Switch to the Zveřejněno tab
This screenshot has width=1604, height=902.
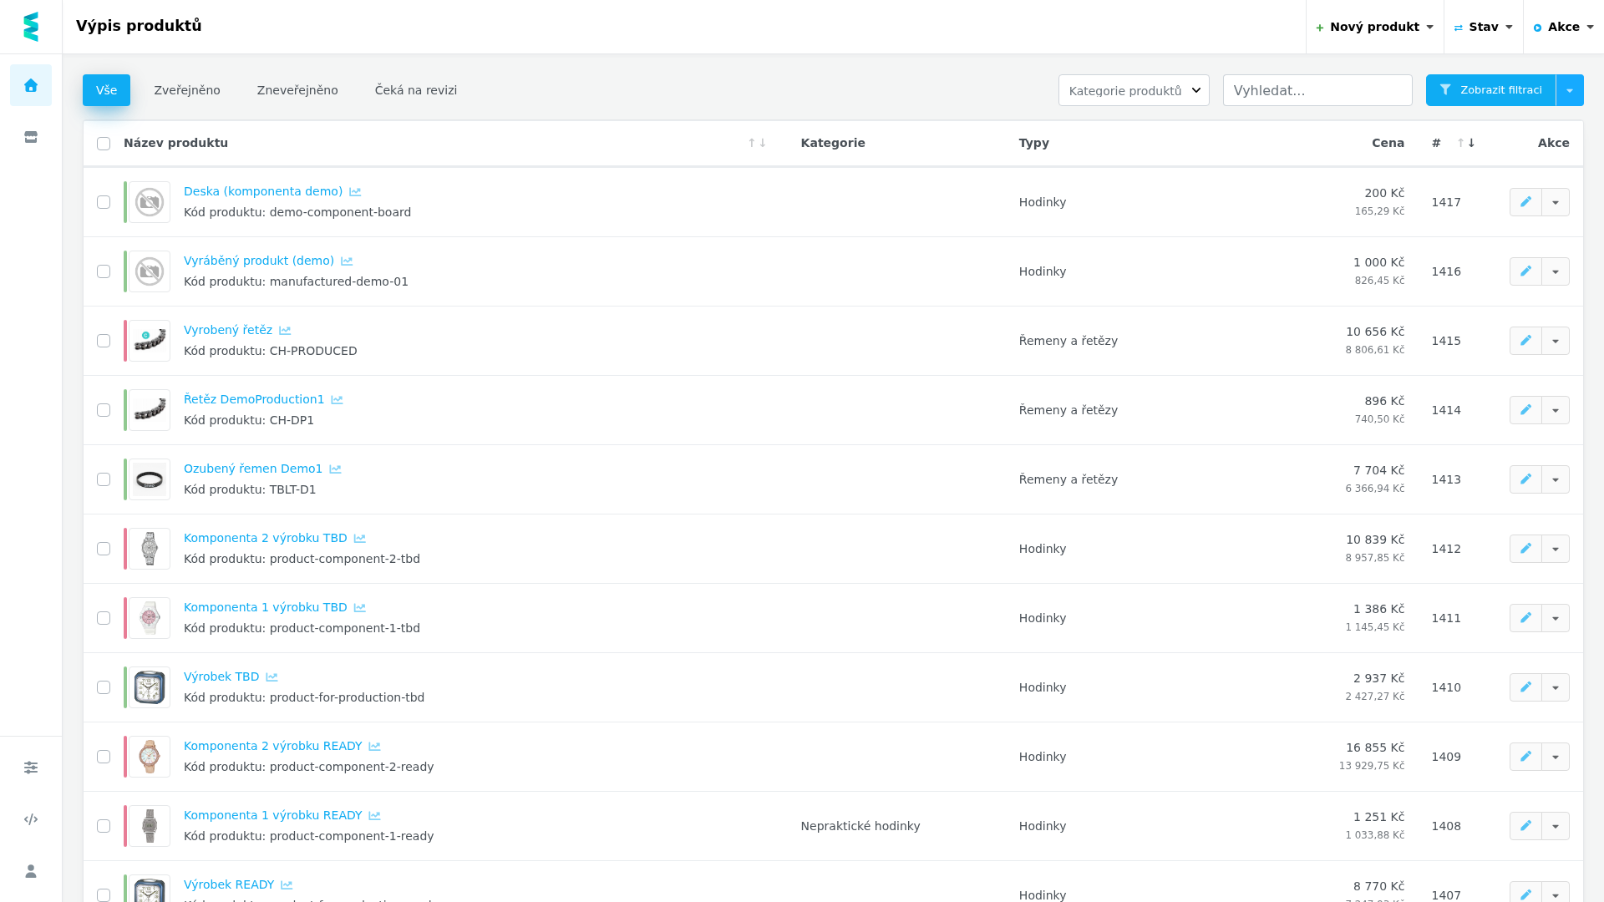pos(187,90)
